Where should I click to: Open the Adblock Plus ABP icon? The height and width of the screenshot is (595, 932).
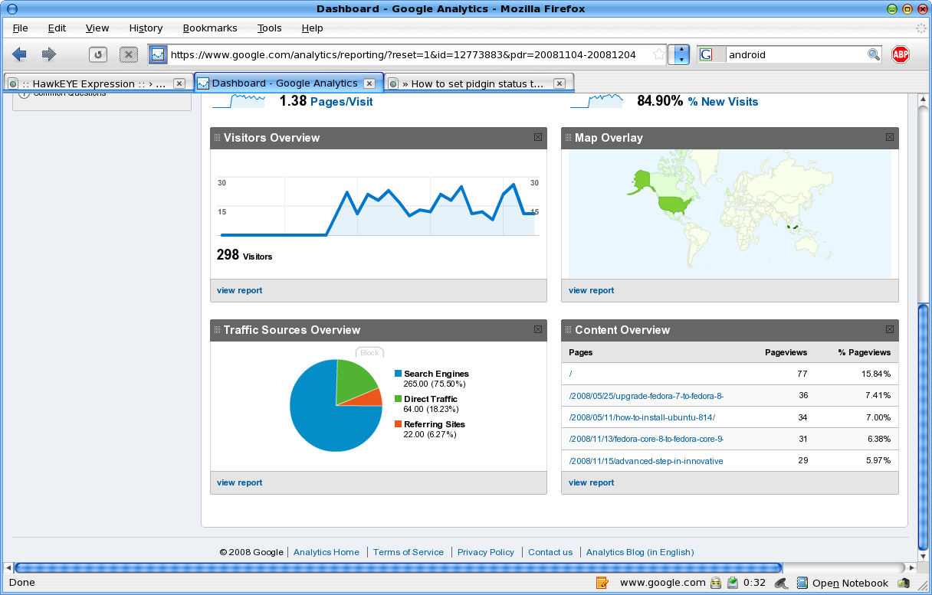coord(901,54)
